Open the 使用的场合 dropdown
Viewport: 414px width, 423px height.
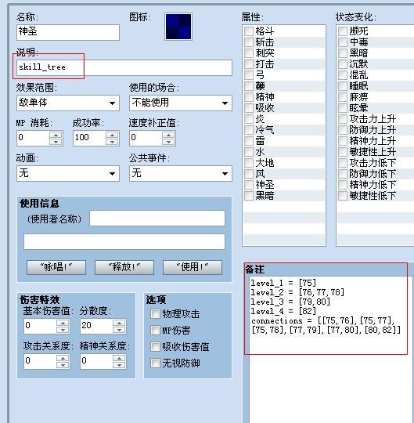[x=181, y=103]
